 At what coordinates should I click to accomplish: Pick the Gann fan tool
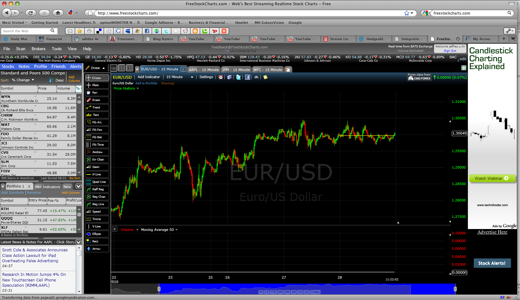[97, 167]
